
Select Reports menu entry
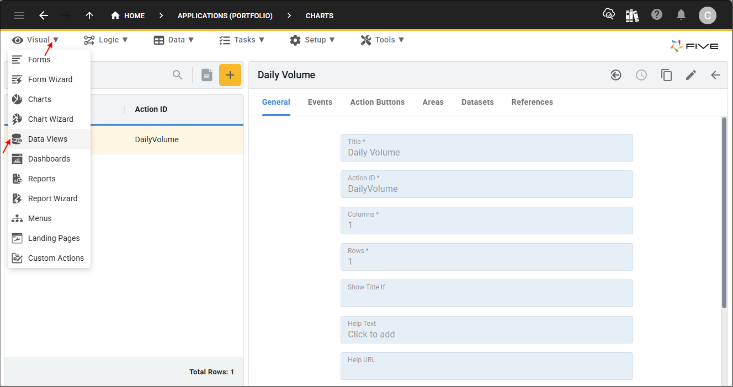tap(49, 179)
